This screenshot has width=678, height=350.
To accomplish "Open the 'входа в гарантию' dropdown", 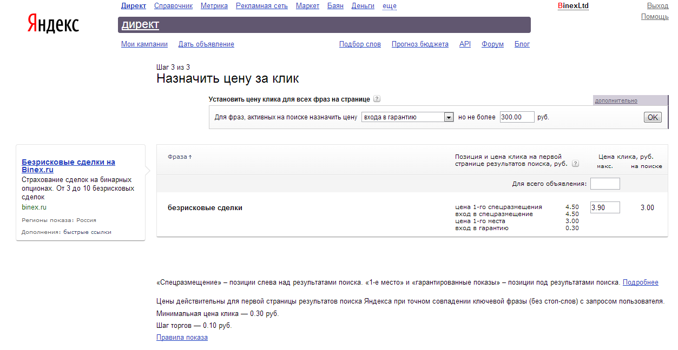I will 407,117.
